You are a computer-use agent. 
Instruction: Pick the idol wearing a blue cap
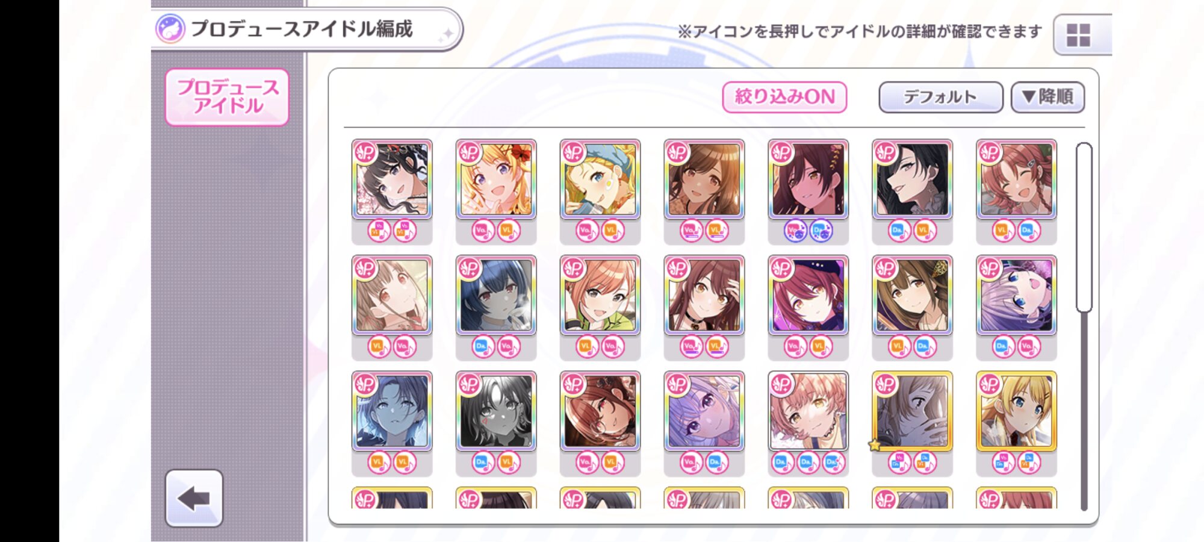click(x=600, y=179)
